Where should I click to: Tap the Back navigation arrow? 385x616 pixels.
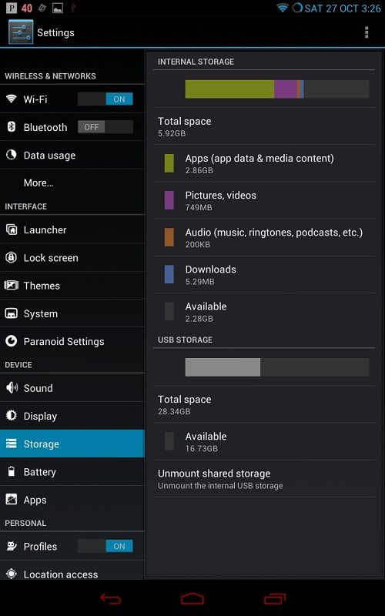coord(110,598)
